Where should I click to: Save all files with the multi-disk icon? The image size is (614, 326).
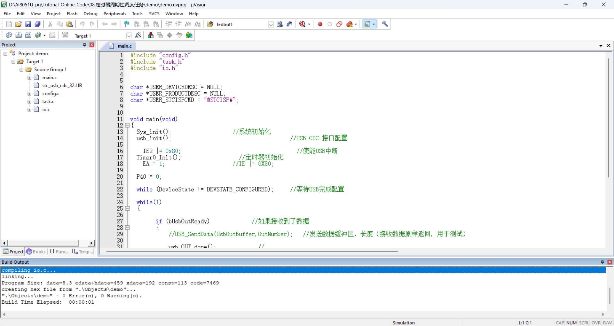[x=38, y=24]
